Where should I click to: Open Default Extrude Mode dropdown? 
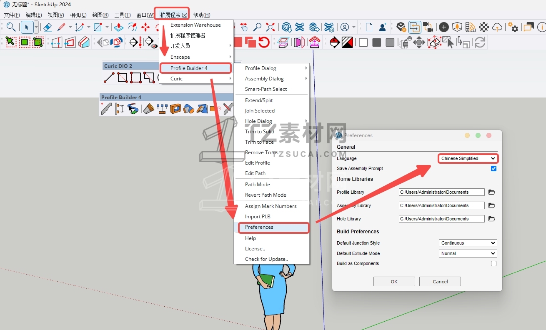(468, 253)
